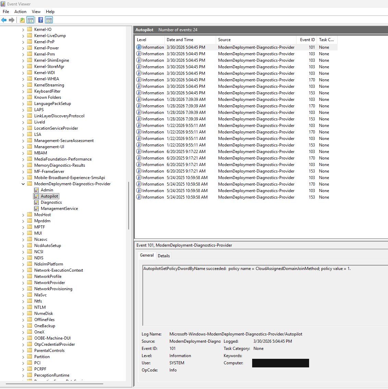Open the View menu
Viewport: 388px width, 389px height.
[x=36, y=12]
